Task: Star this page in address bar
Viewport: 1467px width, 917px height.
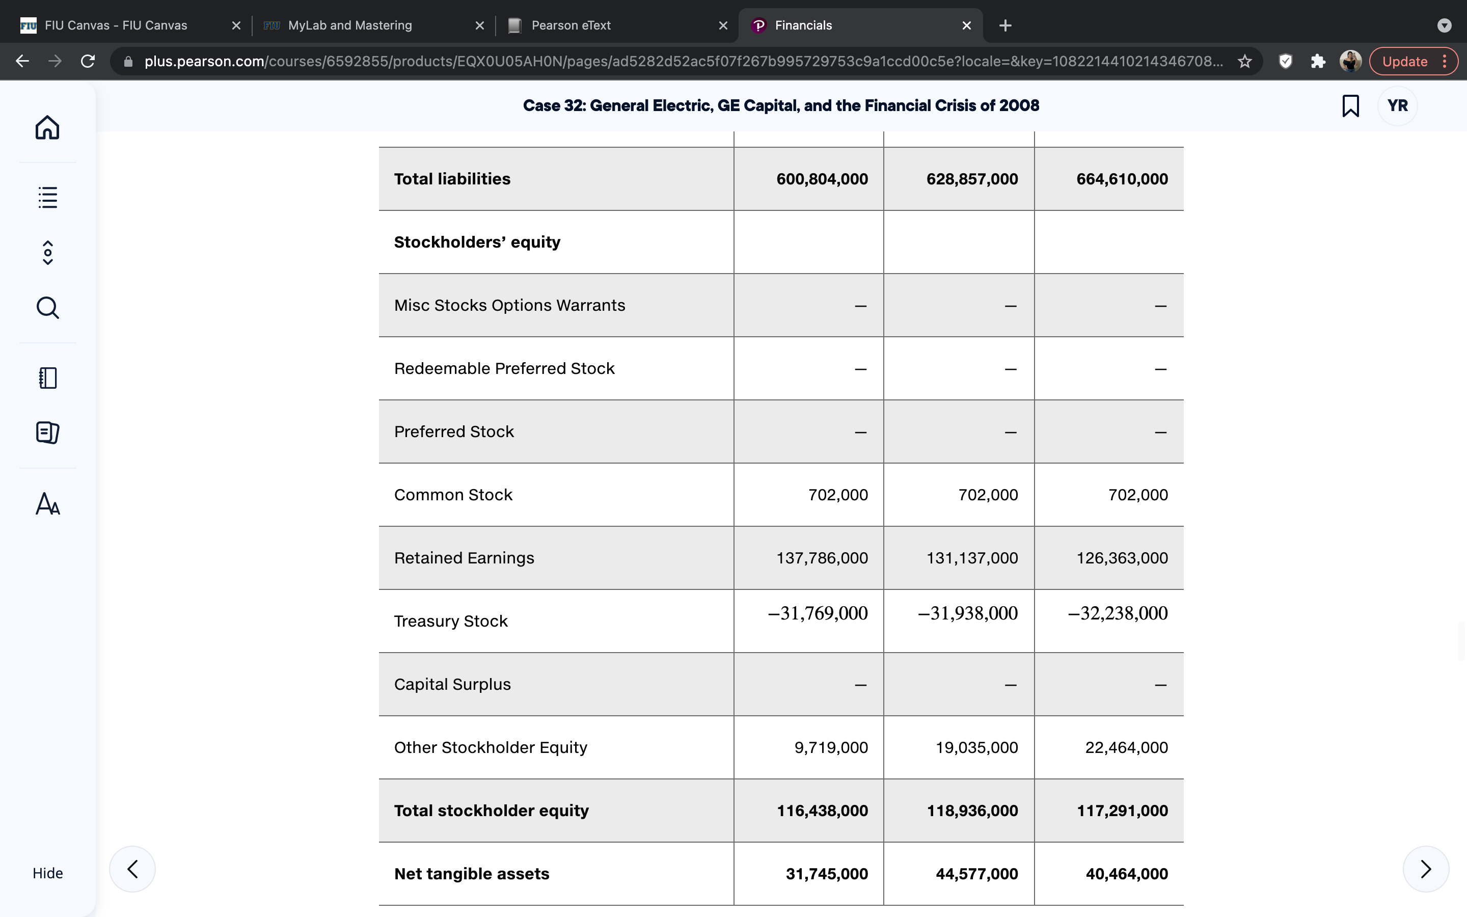Action: point(1244,61)
